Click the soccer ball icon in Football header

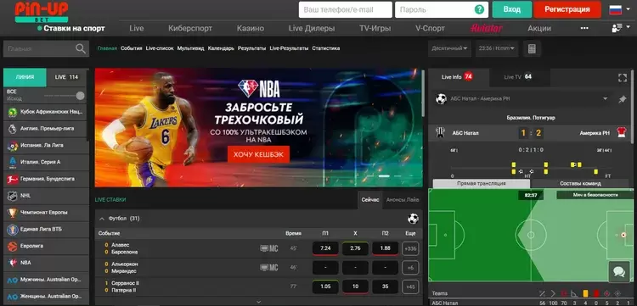pyautogui.click(x=413, y=219)
